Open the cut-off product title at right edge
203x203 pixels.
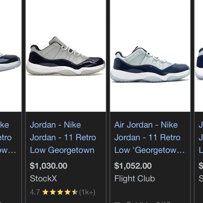201,137
